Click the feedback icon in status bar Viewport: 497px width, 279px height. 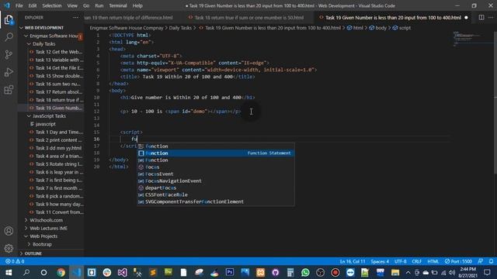point(481,261)
